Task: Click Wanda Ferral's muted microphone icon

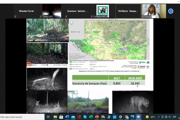Action: click(15, 17)
